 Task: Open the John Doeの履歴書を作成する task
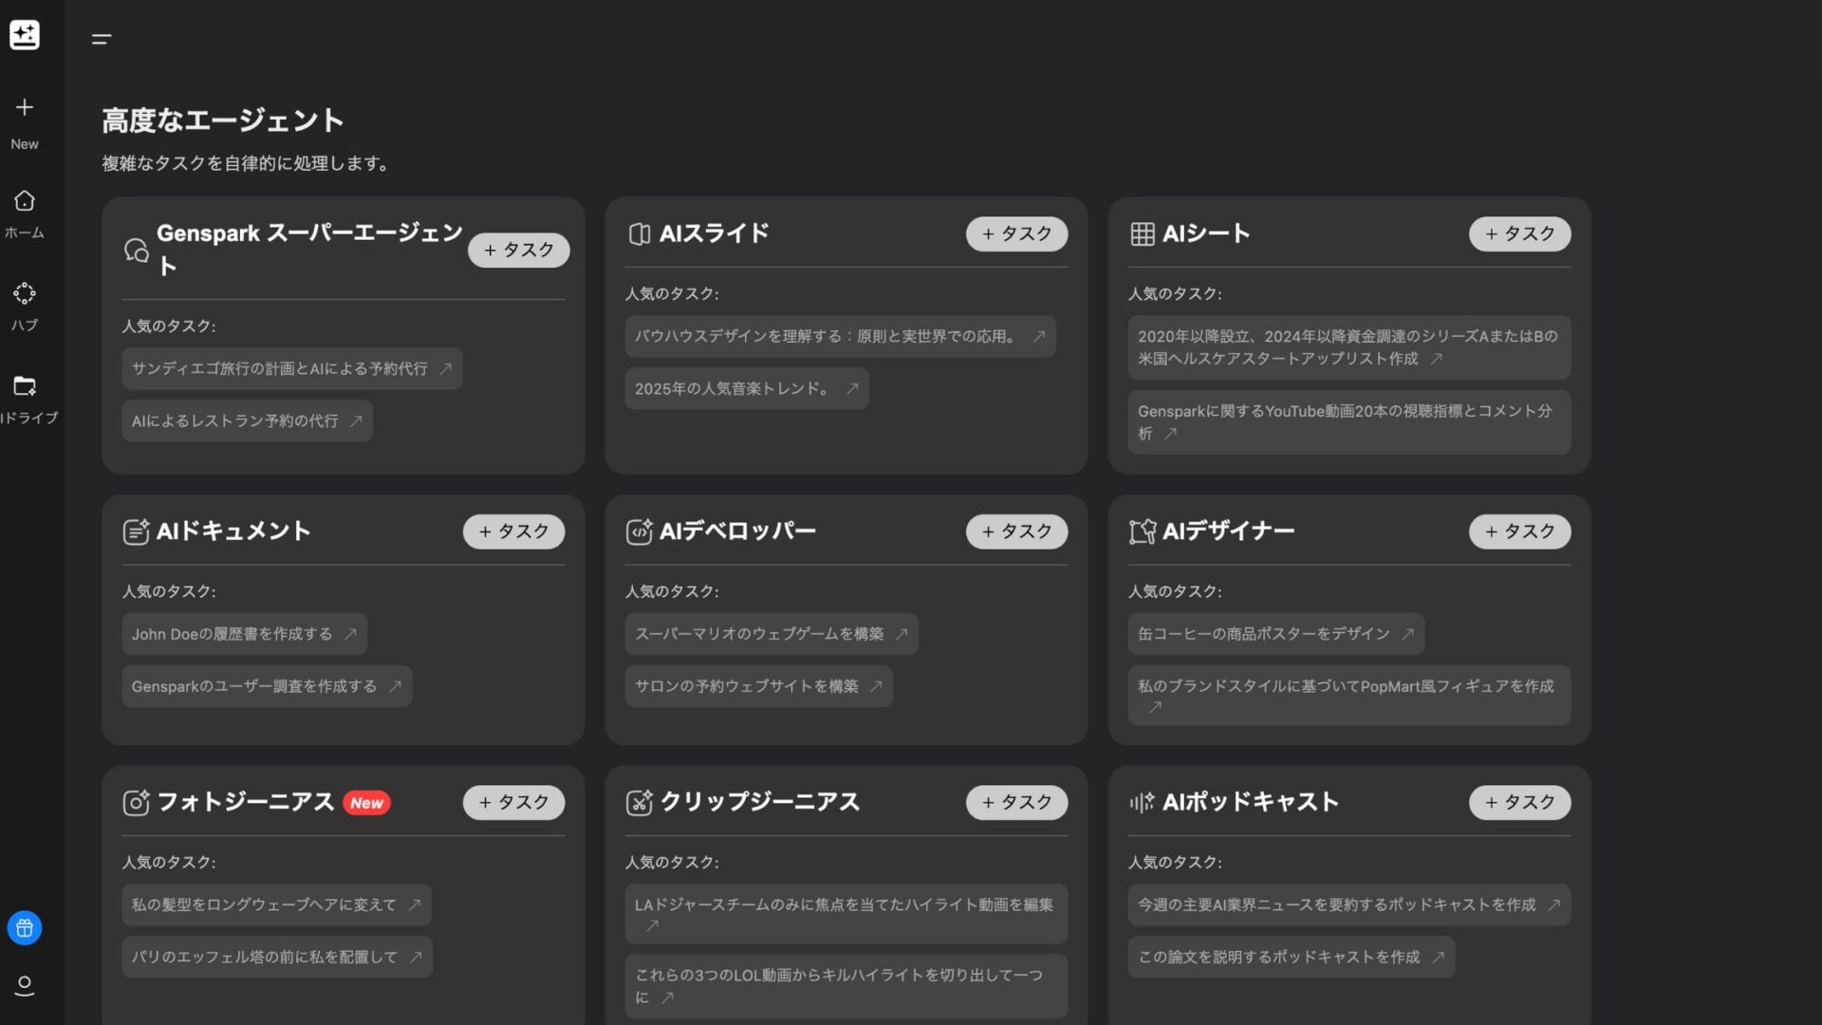pos(243,634)
